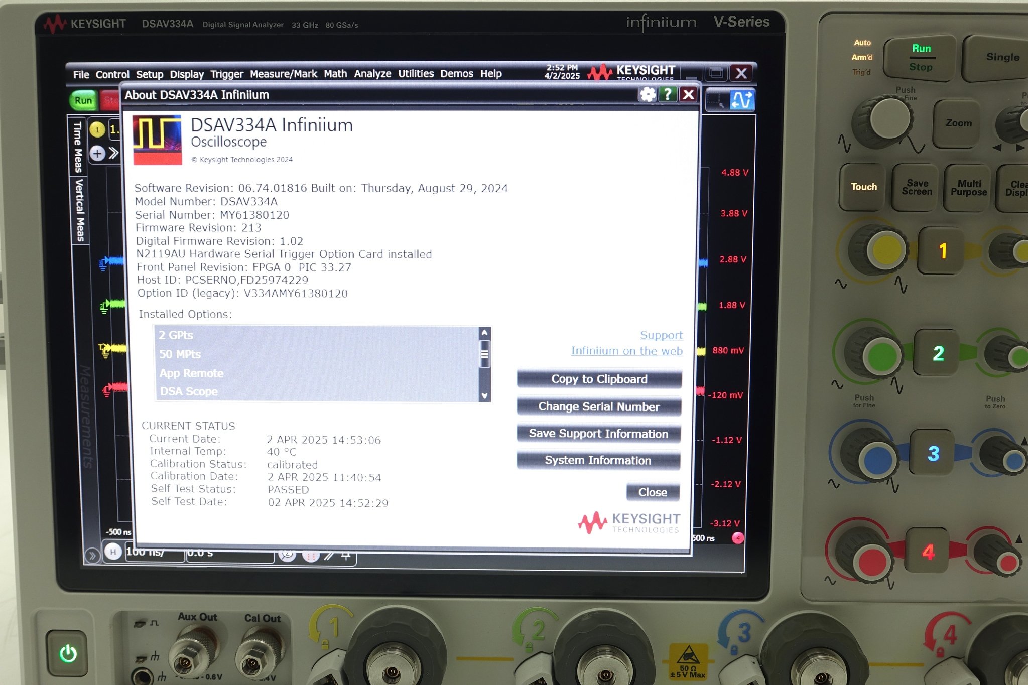The width and height of the screenshot is (1028, 685).
Task: Open the Analyze menu
Action: 372,73
